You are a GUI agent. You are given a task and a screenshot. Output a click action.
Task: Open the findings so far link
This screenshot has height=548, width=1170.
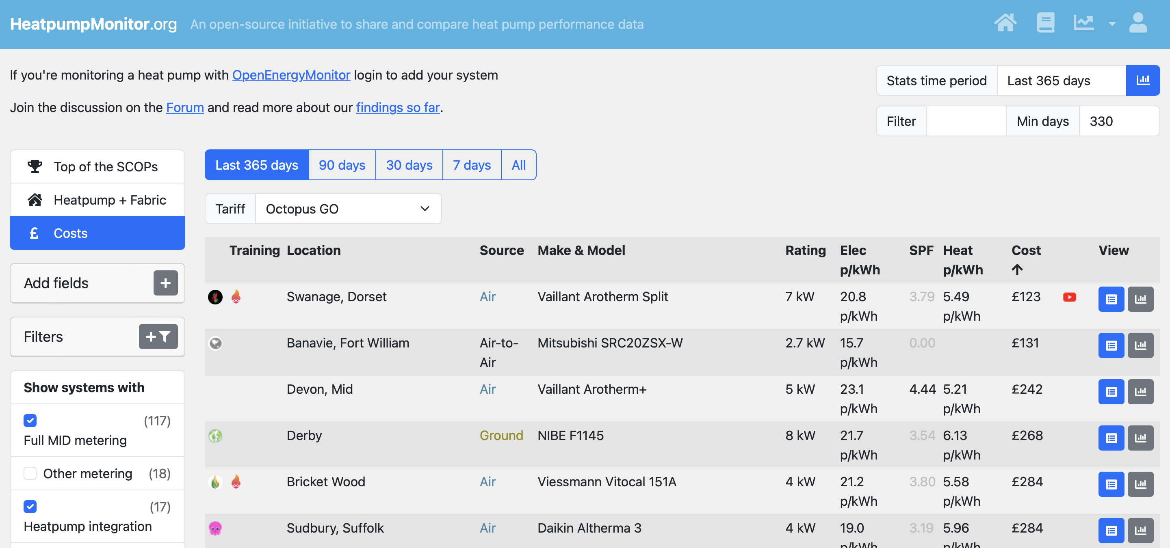pos(398,108)
